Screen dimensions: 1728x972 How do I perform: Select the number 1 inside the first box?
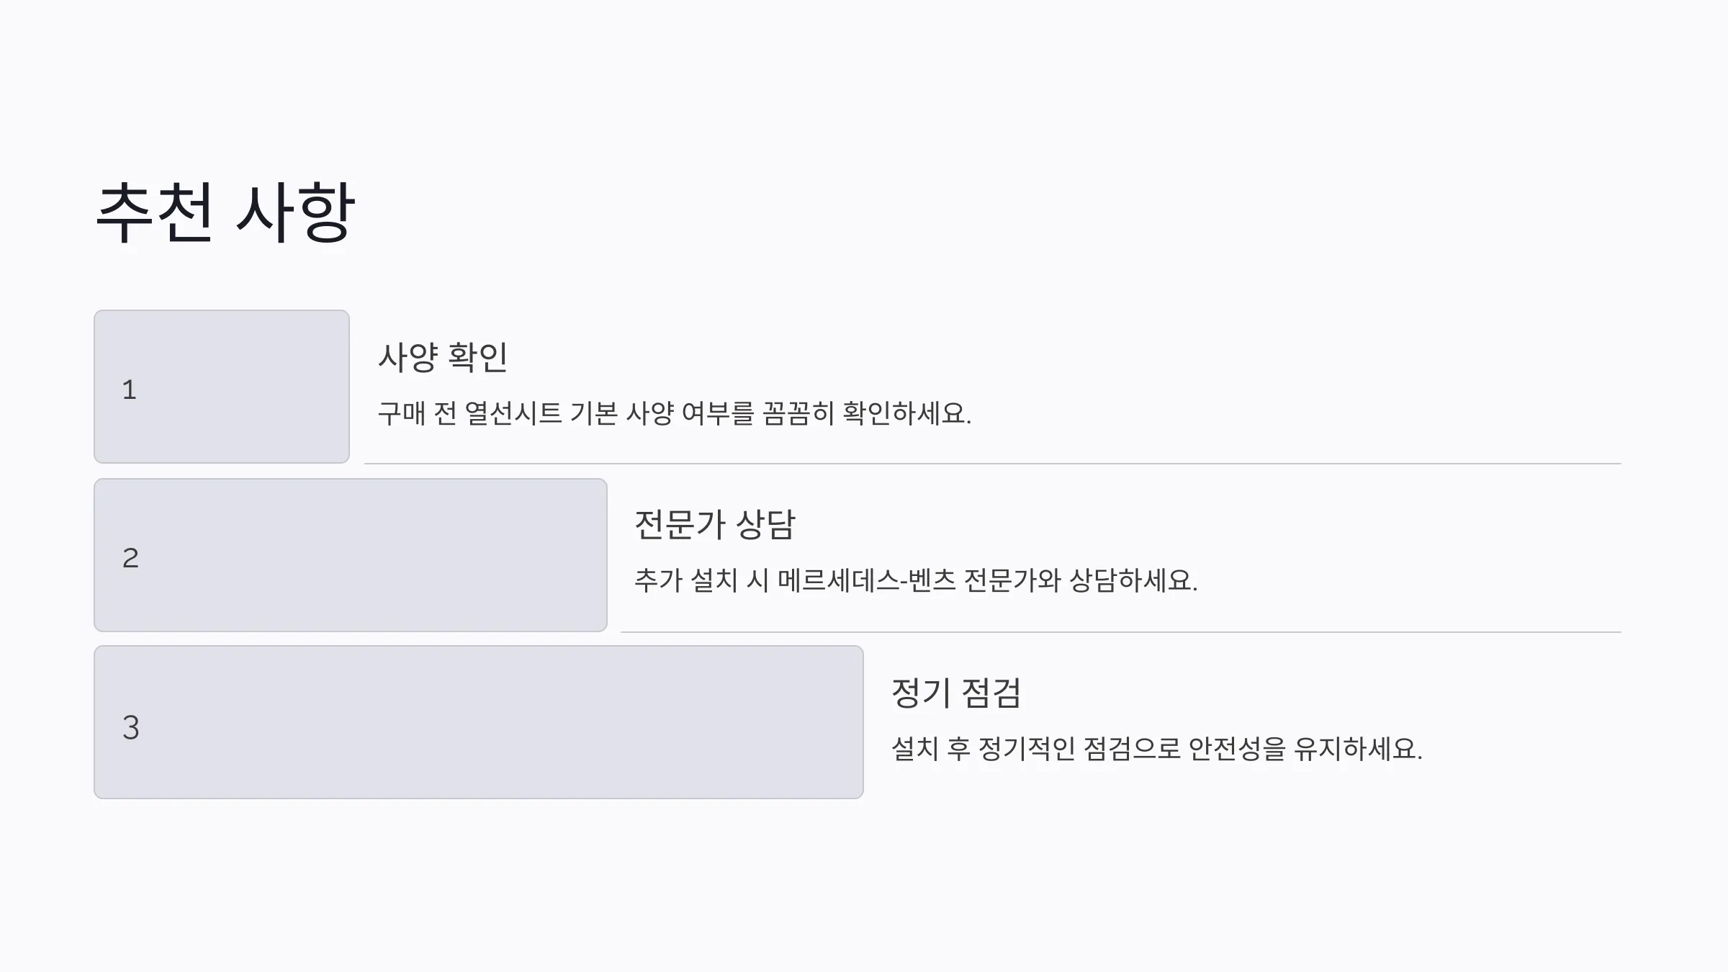pyautogui.click(x=130, y=390)
